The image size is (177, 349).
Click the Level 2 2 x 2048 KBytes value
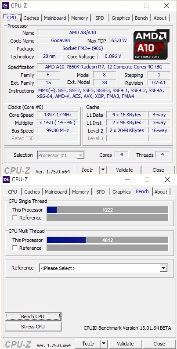(126, 130)
